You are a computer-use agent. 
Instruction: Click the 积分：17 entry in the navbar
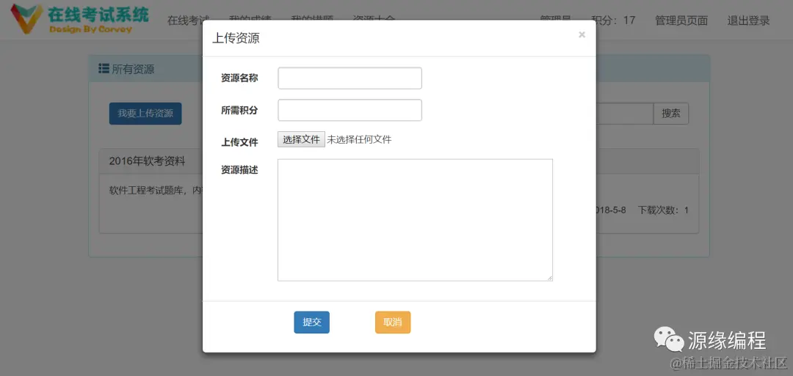[613, 21]
